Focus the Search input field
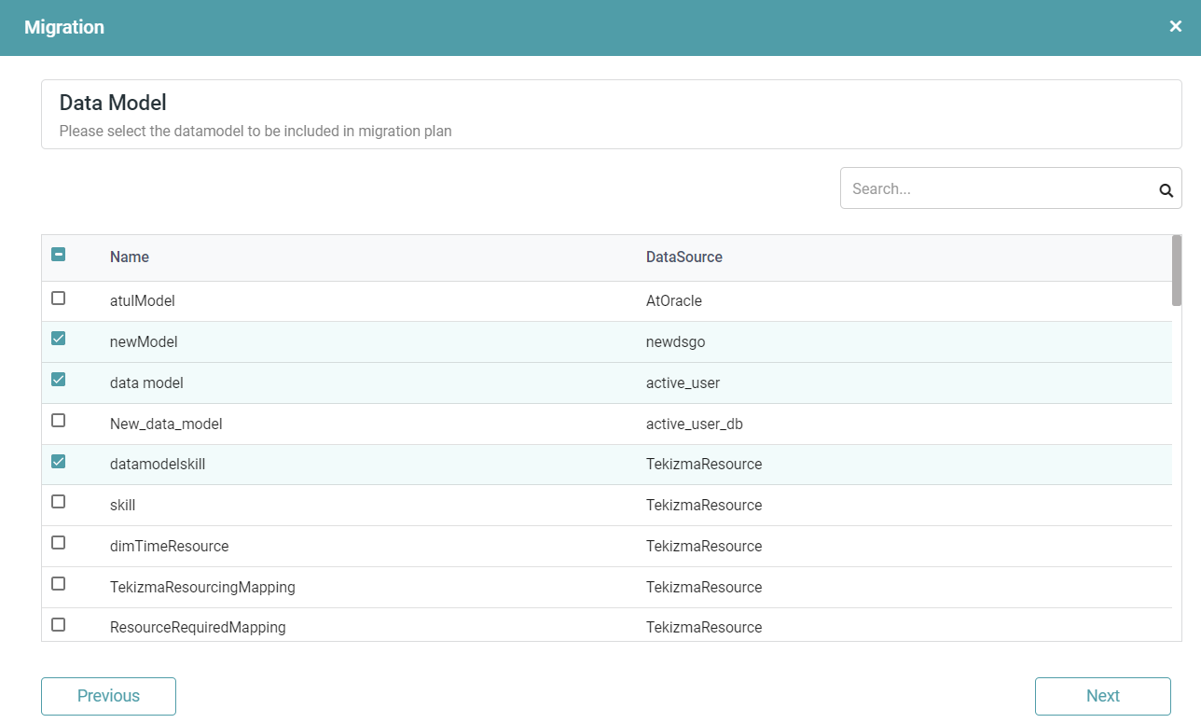Viewport: 1201px width, 723px height. click(x=998, y=188)
